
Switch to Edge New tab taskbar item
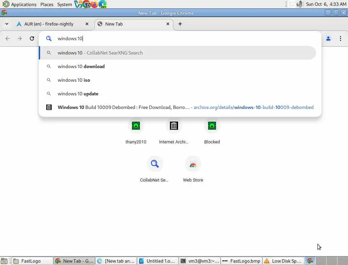point(116,261)
